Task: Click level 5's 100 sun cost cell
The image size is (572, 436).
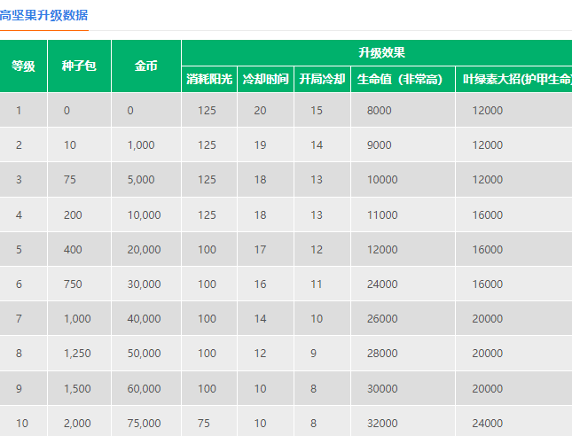Action: tap(209, 249)
